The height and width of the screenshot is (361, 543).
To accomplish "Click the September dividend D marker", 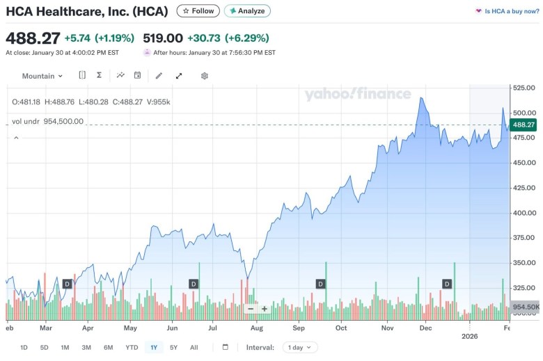I will point(320,284).
